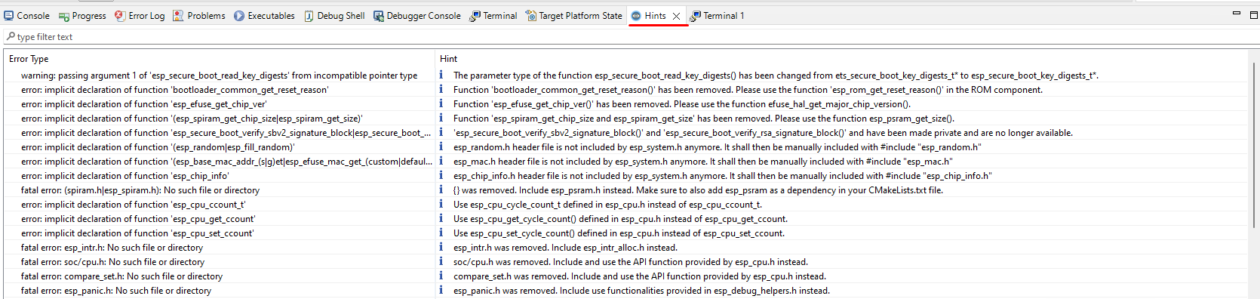Select the bootloader_common_get_reset_reason error row
1260x299 pixels.
coord(625,90)
